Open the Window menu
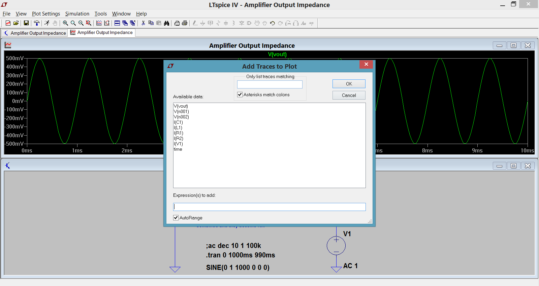Image resolution: width=539 pixels, height=286 pixels. coord(121,14)
